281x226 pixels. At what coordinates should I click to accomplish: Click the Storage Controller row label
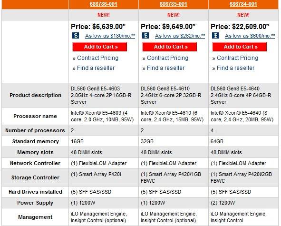pos(35,177)
